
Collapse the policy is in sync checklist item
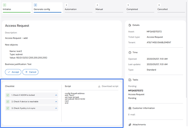click(56, 108)
